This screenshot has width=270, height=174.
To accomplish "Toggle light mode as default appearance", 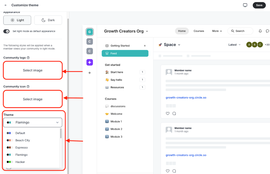I will [x=7, y=31].
